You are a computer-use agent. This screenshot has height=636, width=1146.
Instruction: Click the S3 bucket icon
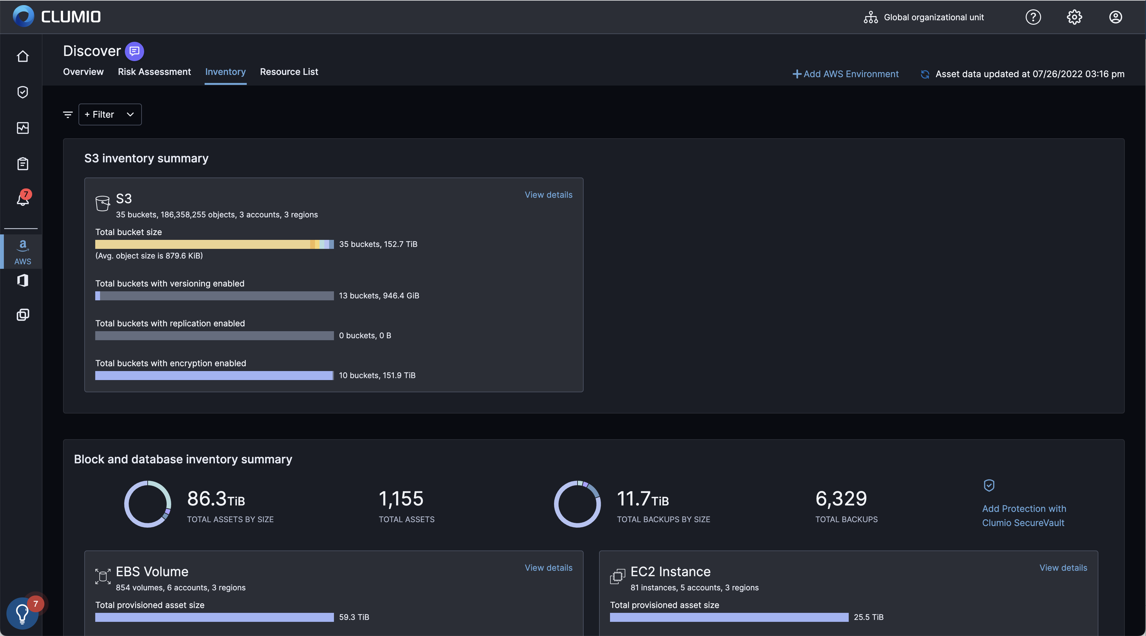[103, 203]
